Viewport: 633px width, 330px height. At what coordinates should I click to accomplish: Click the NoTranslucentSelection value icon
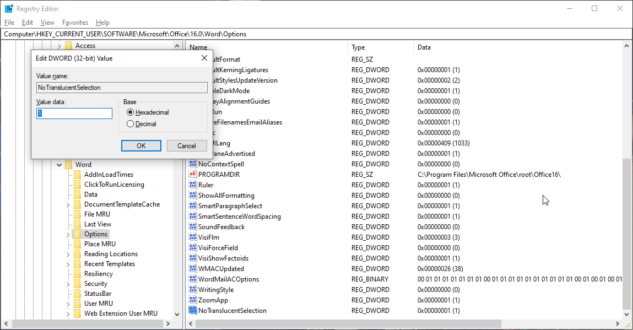coord(193,311)
